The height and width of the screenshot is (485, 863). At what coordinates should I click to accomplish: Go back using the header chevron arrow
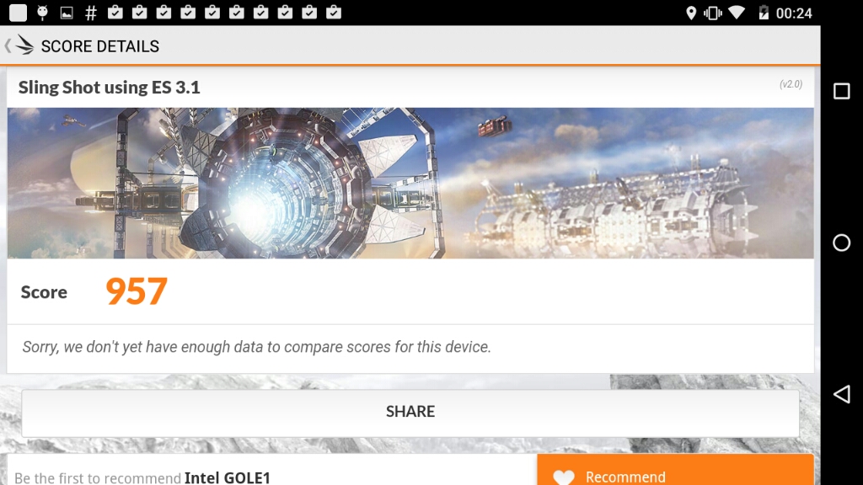tap(7, 45)
